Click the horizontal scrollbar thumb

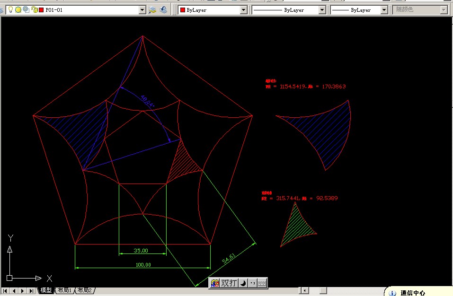(x=323, y=290)
